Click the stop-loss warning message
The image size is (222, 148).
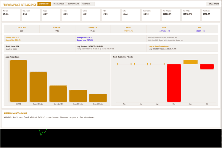[49, 118]
